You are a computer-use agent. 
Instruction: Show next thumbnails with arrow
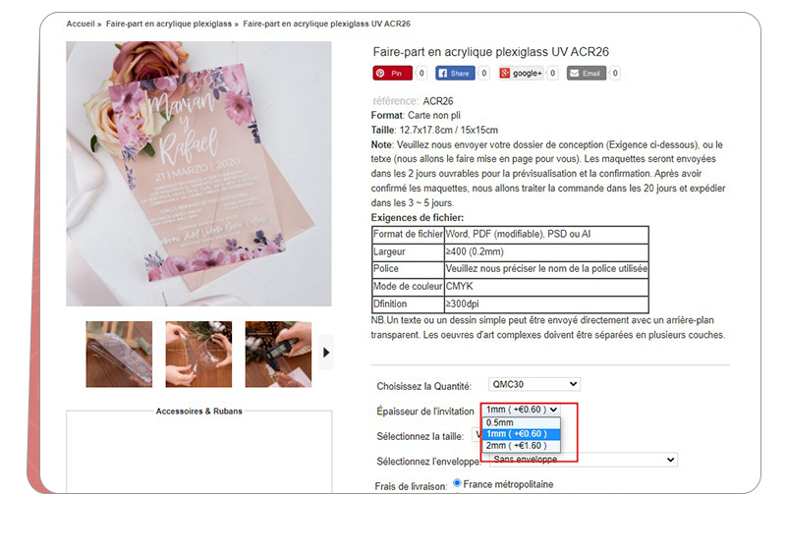[x=326, y=353]
